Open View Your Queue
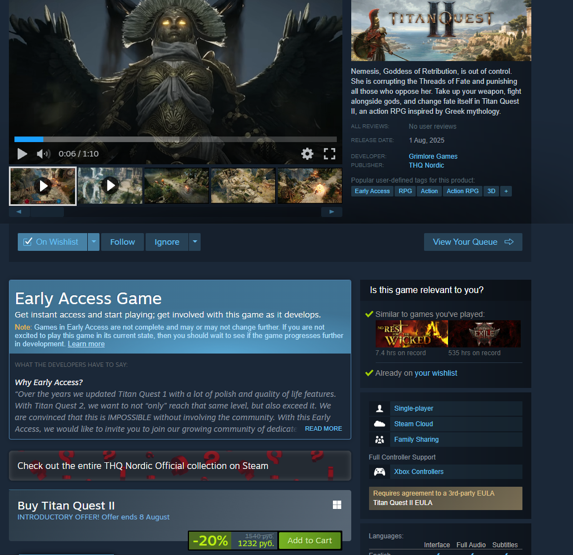This screenshot has width=573, height=555. 473,242
